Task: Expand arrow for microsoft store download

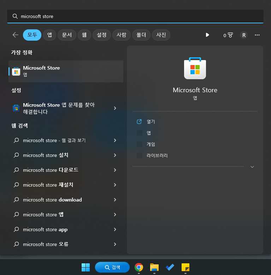Action: [115, 200]
